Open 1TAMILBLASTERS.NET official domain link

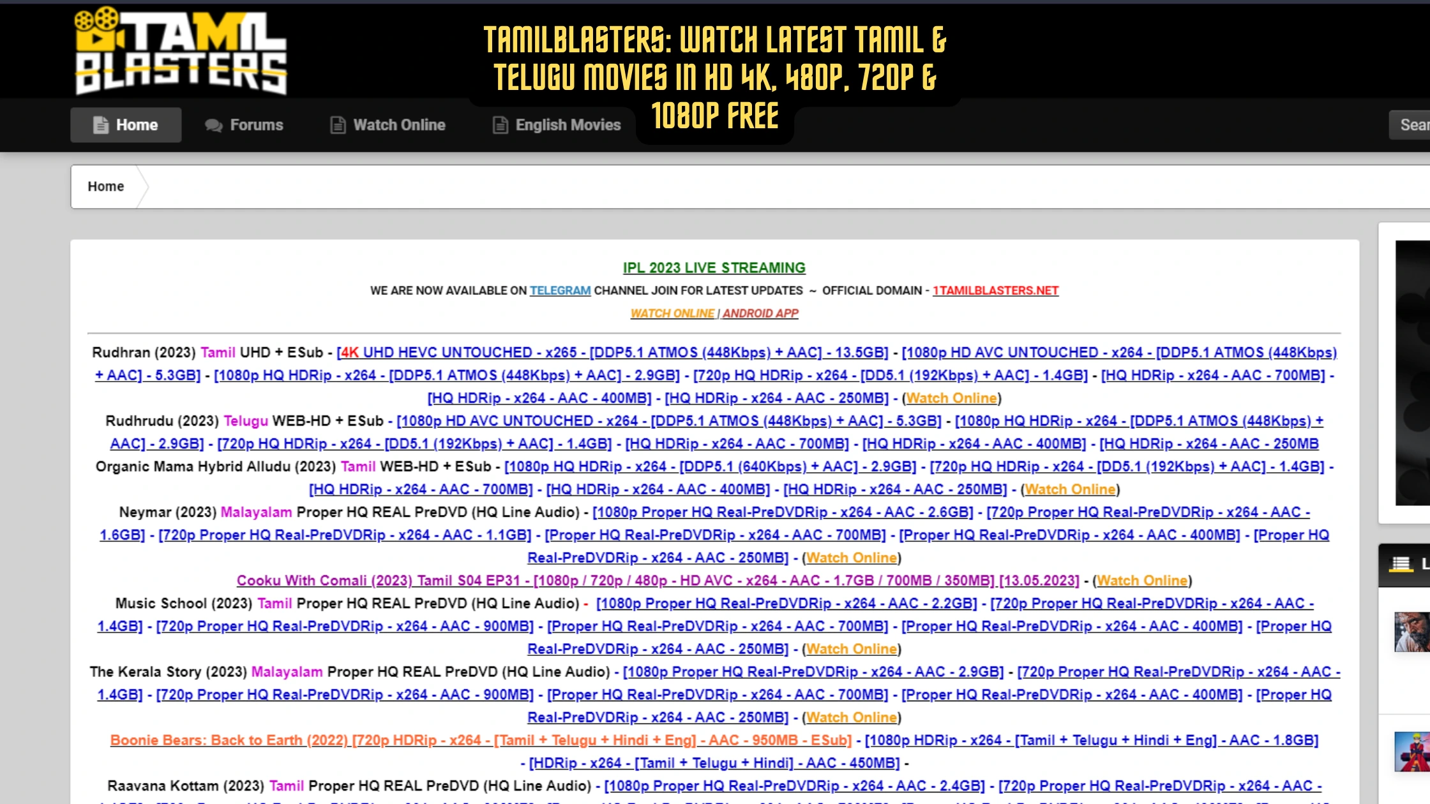pos(995,291)
